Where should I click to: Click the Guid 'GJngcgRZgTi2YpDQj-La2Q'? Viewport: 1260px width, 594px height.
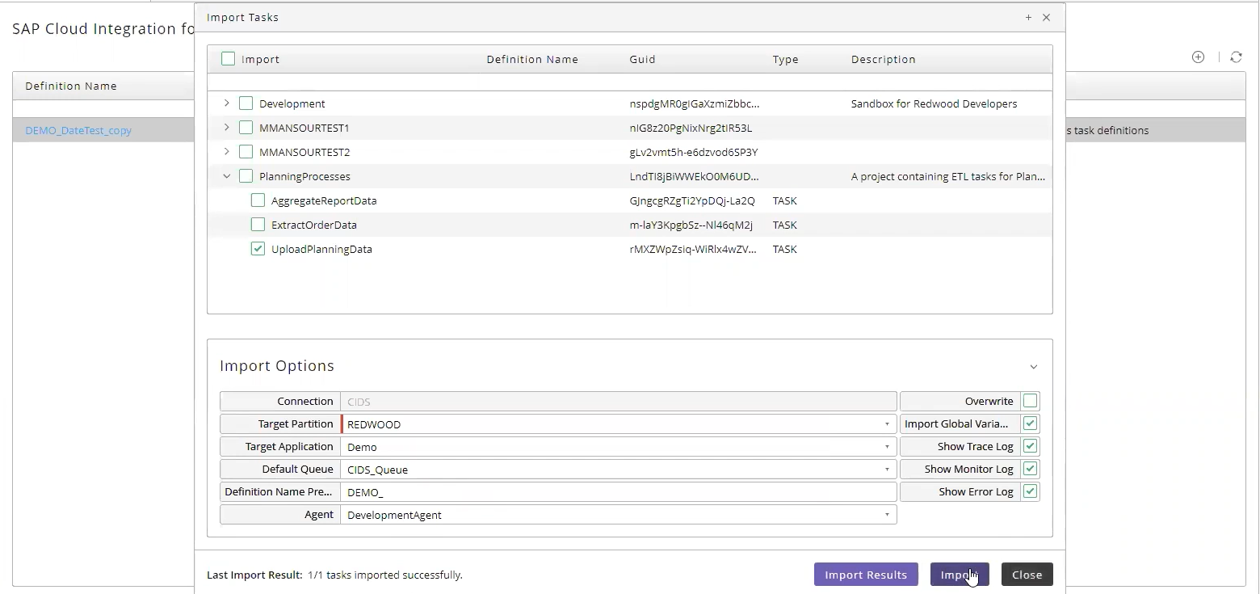click(692, 200)
